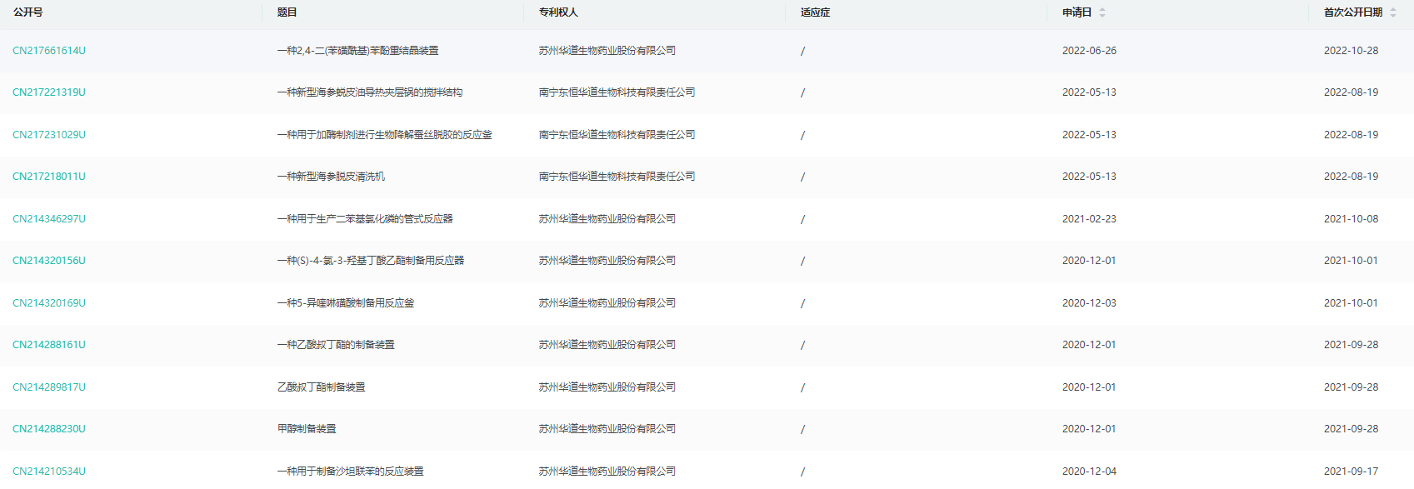
Task: Select title 一种乙酸叔丁酯的制备装置
Action: (336, 345)
